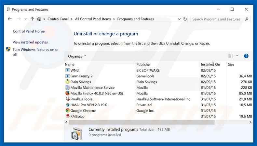The height and width of the screenshot is (146, 257).
Task: Click the 85,0 MB size value
Action: coord(245,93)
